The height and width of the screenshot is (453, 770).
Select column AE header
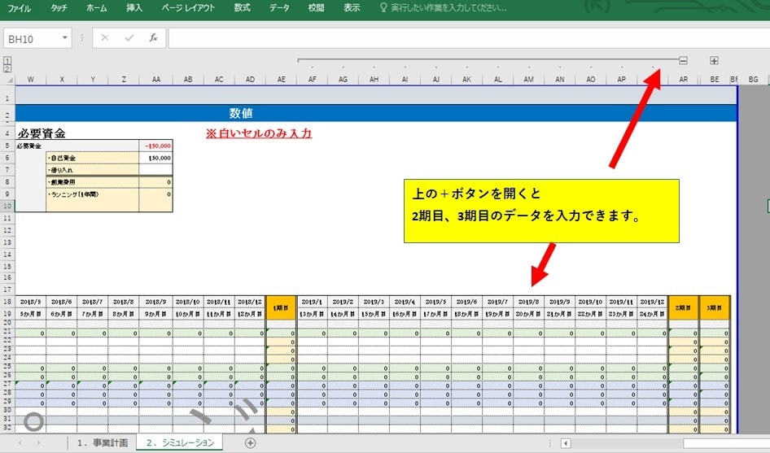pos(281,80)
